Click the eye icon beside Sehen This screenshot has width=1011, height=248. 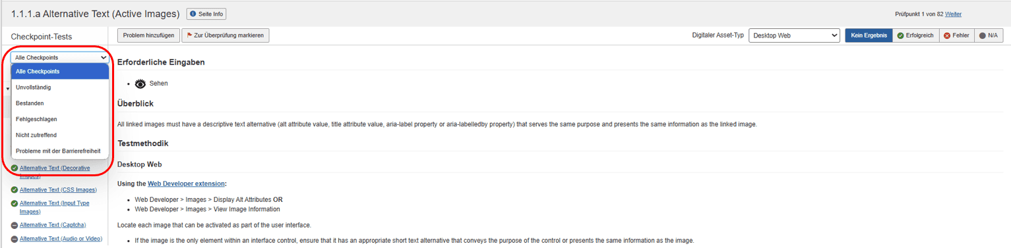[x=140, y=84]
